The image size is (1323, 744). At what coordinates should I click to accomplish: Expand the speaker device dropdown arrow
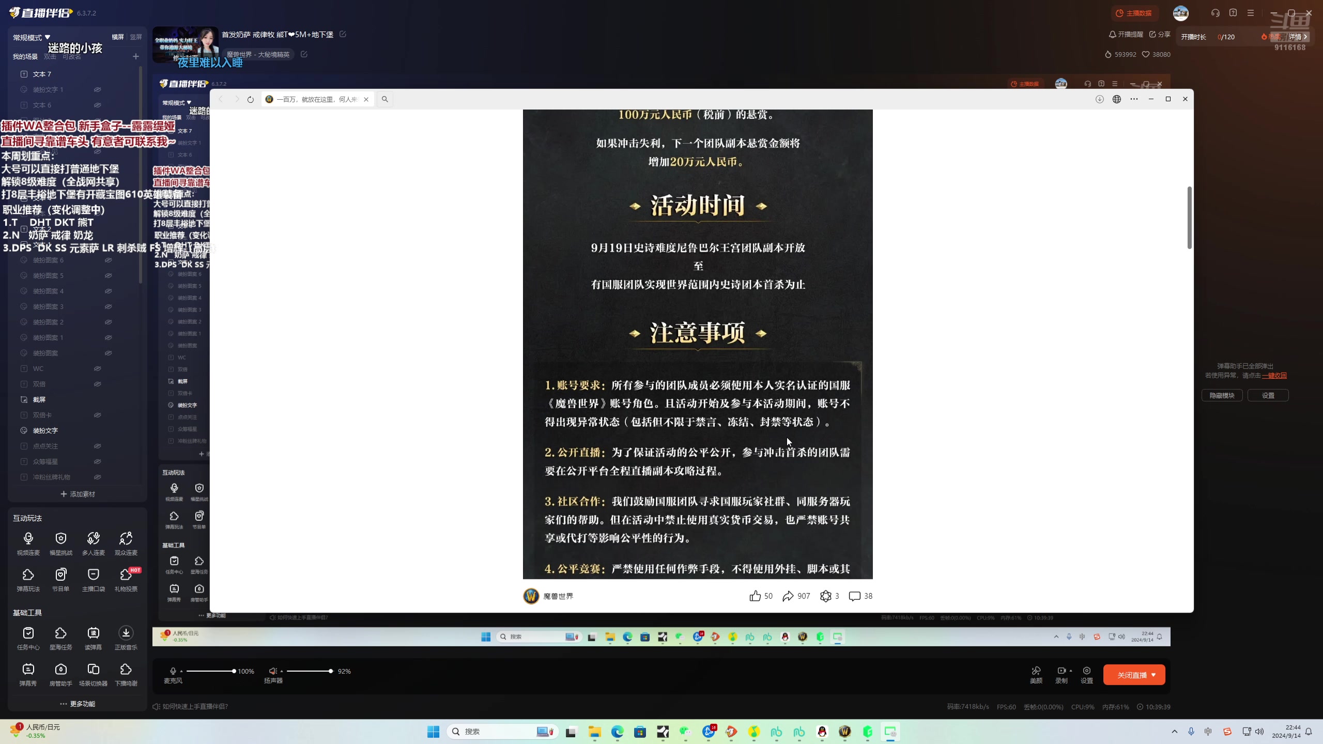282,671
